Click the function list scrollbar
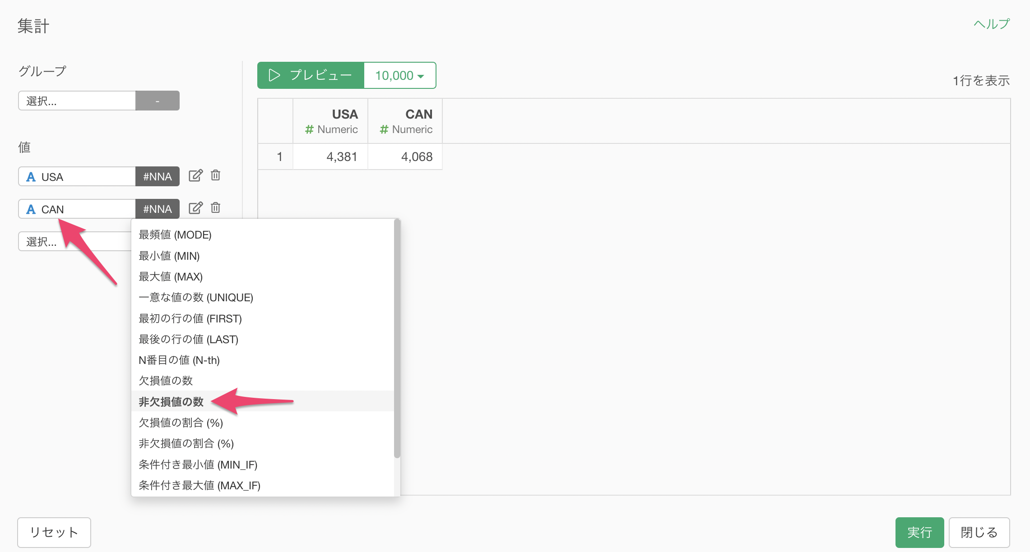 (397, 338)
